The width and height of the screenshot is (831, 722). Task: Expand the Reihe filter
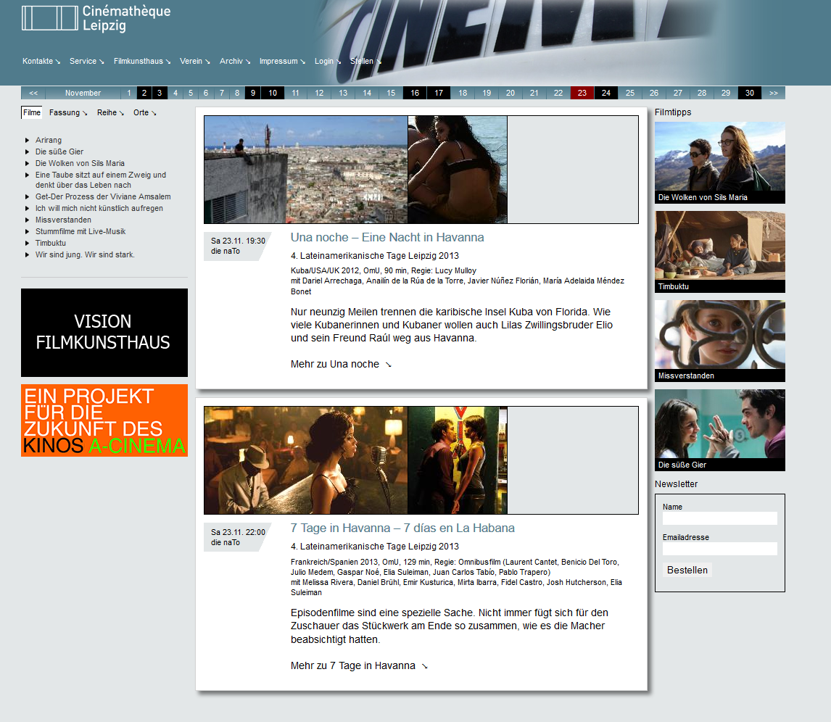(x=110, y=113)
